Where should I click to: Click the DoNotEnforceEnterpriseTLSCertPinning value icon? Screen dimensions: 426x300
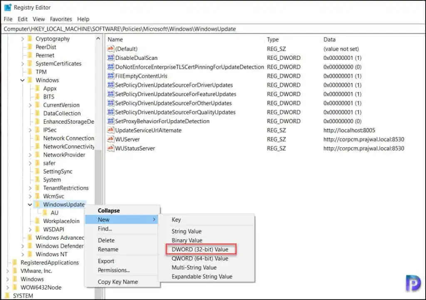click(x=111, y=67)
